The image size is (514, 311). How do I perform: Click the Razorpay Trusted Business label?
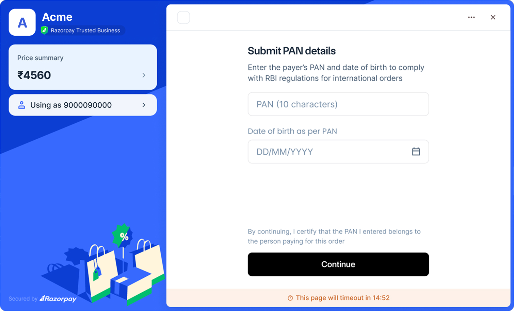[x=85, y=30]
